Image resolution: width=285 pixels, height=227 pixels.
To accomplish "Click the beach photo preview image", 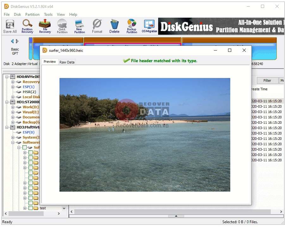I will pos(145,134).
